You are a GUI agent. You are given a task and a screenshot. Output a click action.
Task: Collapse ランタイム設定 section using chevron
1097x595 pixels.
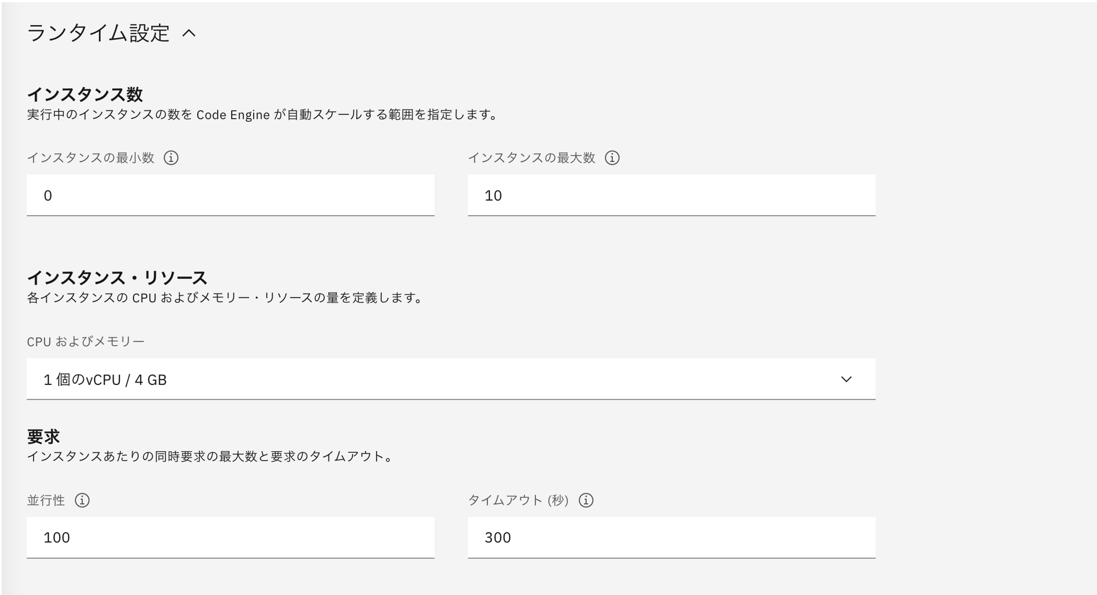[x=189, y=33]
